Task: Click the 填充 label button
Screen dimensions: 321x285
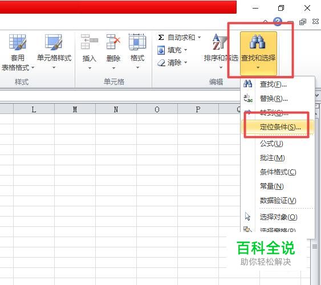Action: [x=174, y=50]
